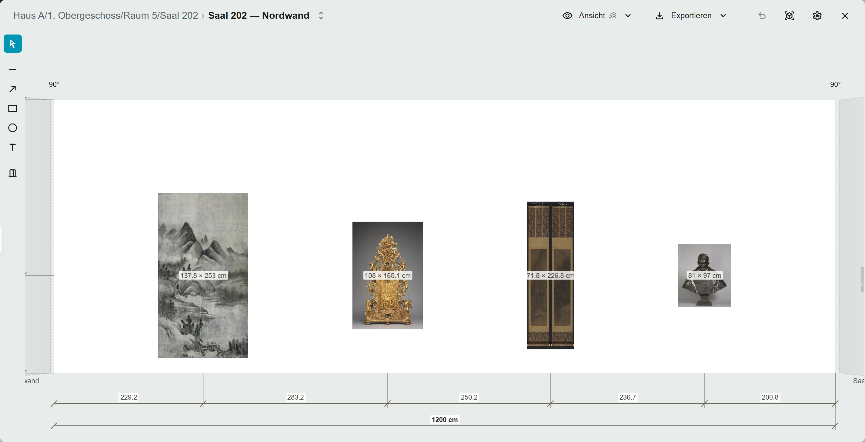Select the door insertion tool
This screenshot has width=865, height=442.
13,173
